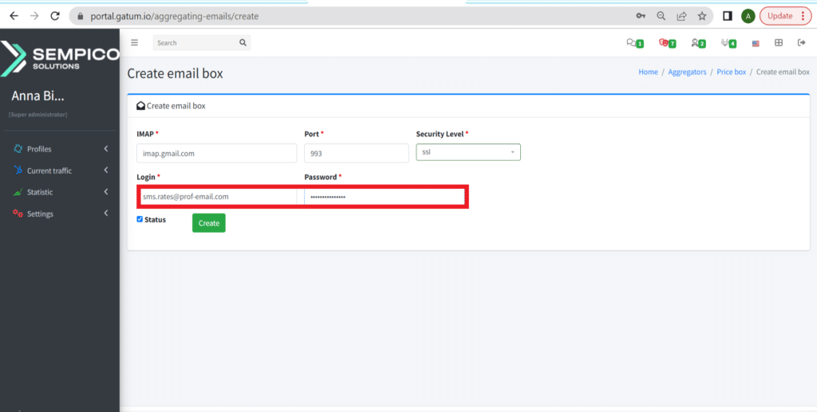Open the Chrome profile avatar A
817x412 pixels.
[x=748, y=16]
